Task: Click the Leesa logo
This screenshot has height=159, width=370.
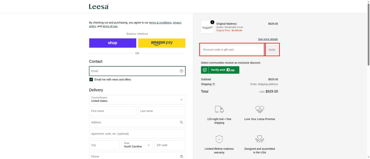Action: (99, 7)
